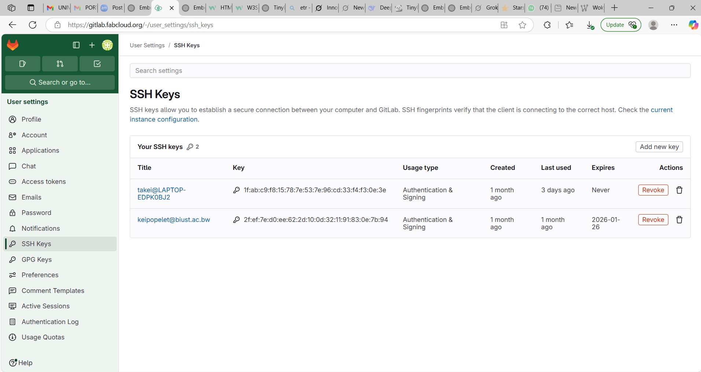The height and width of the screenshot is (372, 701).
Task: Open merge requests icon button
Action: 60,64
